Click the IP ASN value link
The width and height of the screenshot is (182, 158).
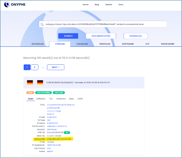(51, 142)
